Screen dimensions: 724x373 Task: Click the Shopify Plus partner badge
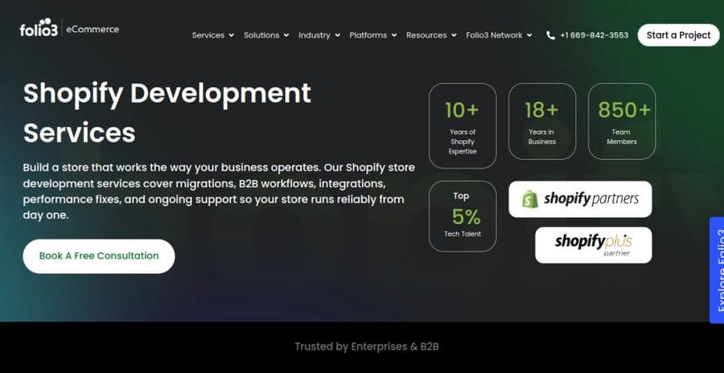pyautogui.click(x=594, y=245)
